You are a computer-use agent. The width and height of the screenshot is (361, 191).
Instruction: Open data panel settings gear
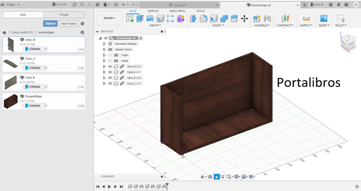pyautogui.click(x=82, y=23)
